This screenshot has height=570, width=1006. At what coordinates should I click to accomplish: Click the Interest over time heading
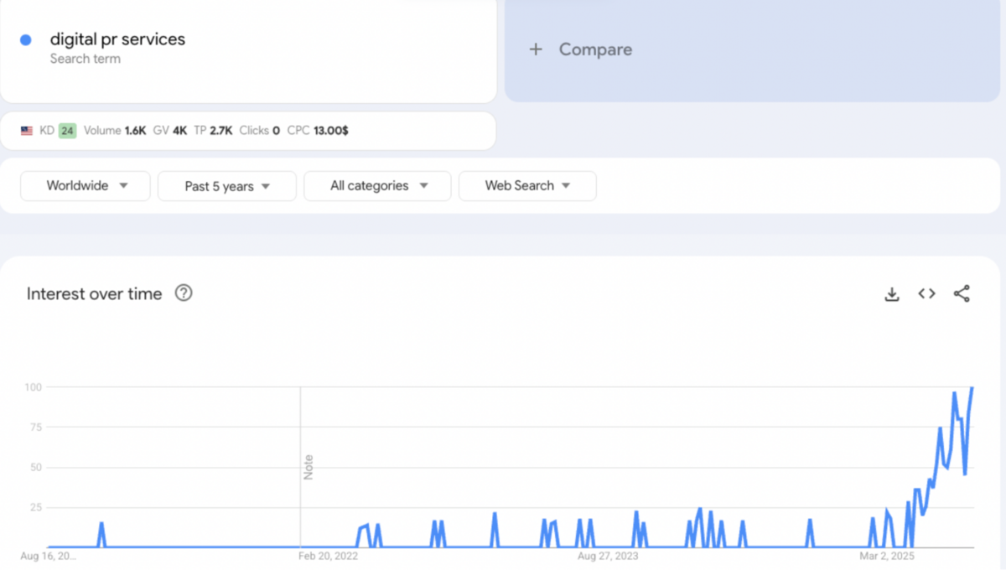(x=94, y=294)
